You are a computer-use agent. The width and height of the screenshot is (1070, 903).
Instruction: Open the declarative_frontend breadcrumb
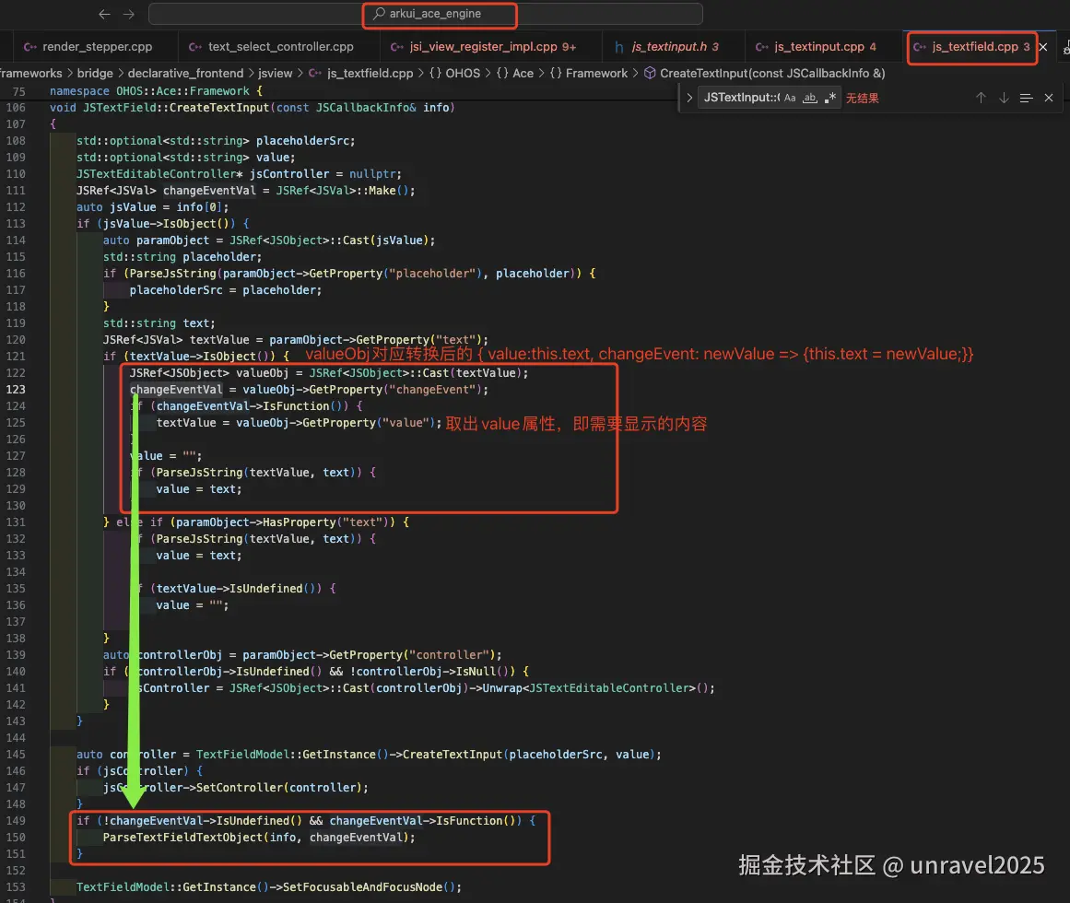click(x=185, y=73)
